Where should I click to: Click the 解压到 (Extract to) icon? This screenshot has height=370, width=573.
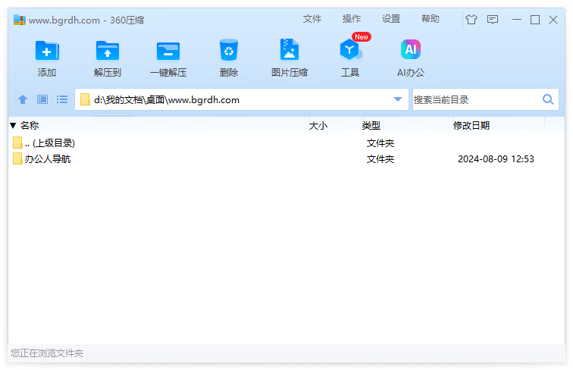tap(108, 52)
